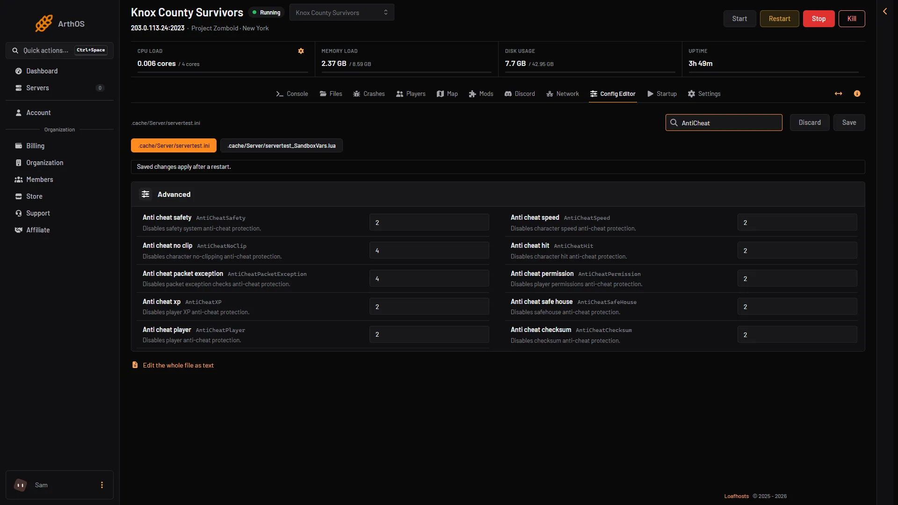
Task: Select the servertest_SandboxVars.lua file tab
Action: [x=281, y=145]
